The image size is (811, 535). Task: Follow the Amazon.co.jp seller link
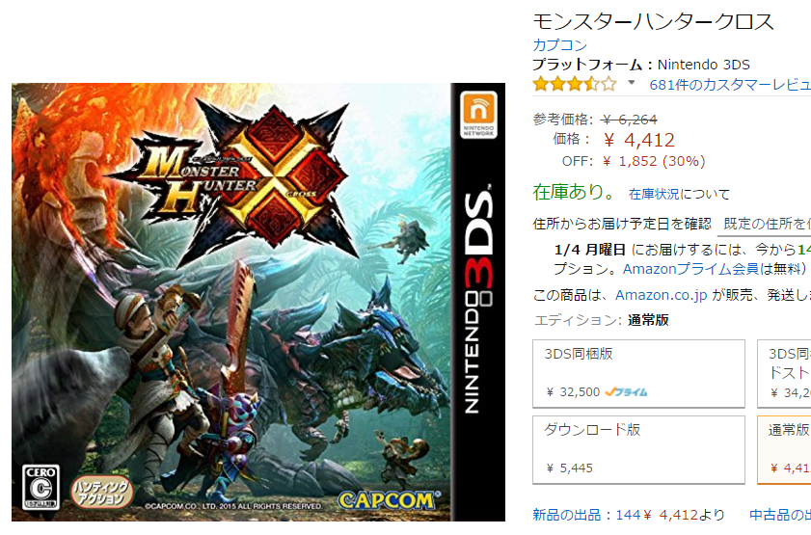661,295
